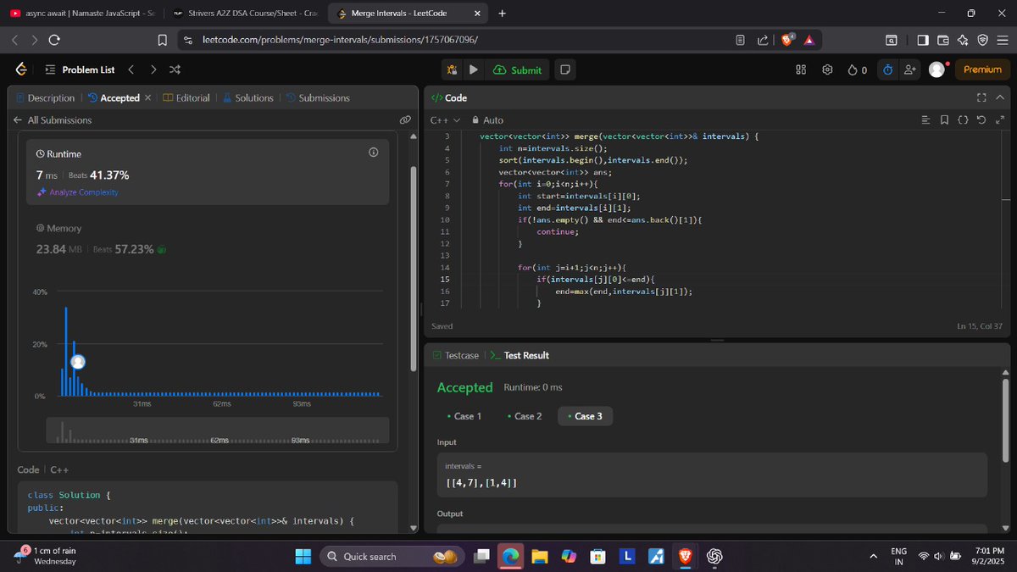The width and height of the screenshot is (1017, 572).
Task: Click the invite friend icon
Action: coord(909,69)
